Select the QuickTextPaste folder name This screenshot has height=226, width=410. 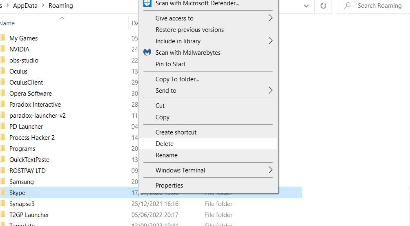tap(29, 159)
